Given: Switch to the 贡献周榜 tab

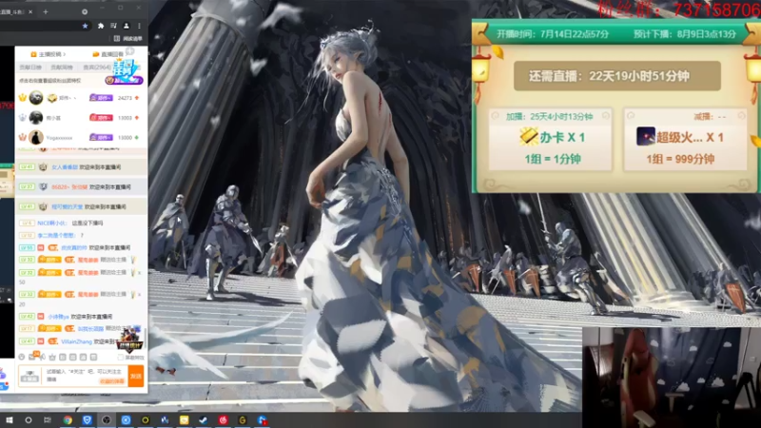Looking at the screenshot, I should [62, 68].
